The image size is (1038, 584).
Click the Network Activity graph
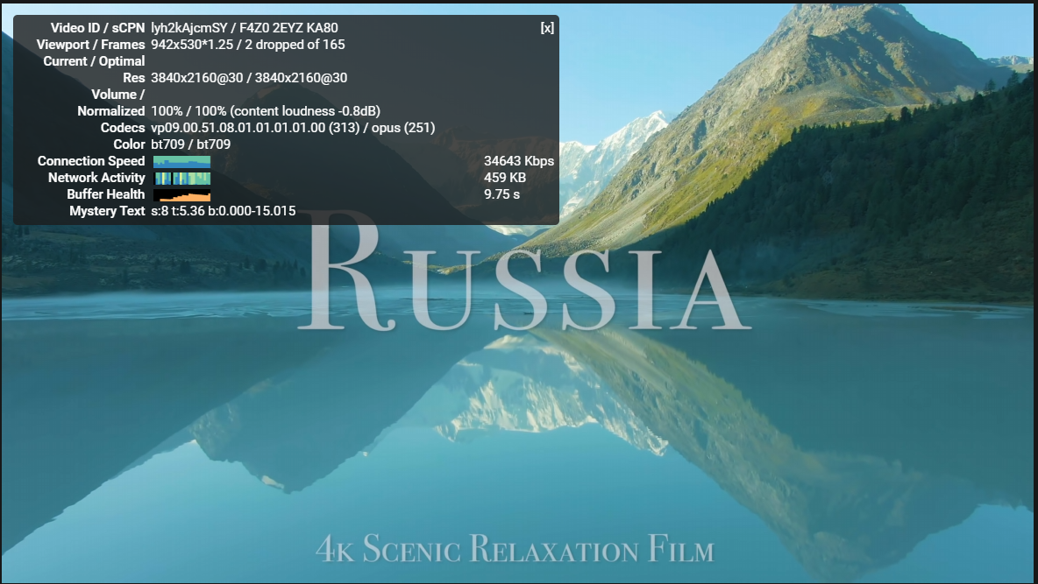[182, 178]
